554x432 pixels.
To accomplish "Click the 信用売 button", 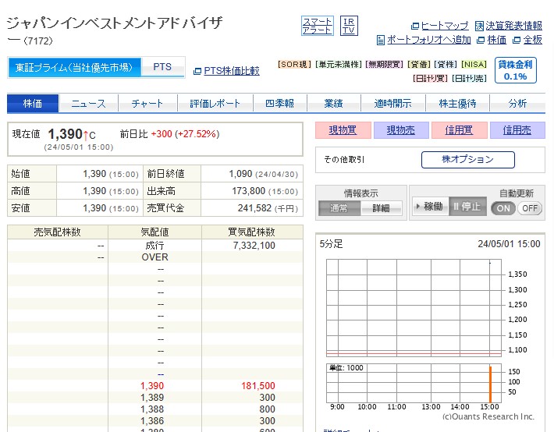I will click(x=517, y=130).
